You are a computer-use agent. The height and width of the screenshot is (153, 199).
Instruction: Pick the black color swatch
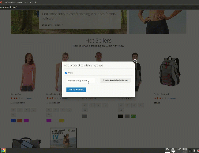121,116
